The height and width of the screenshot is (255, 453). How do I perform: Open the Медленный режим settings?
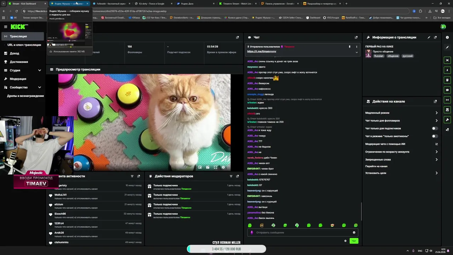tap(401, 113)
